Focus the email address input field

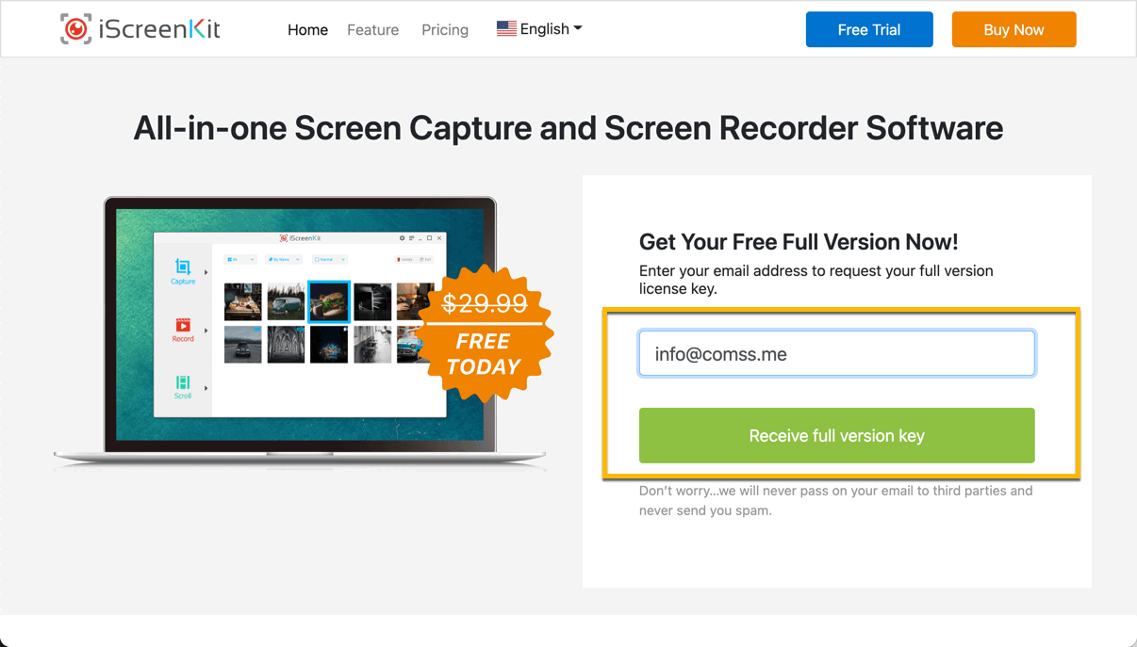(837, 353)
